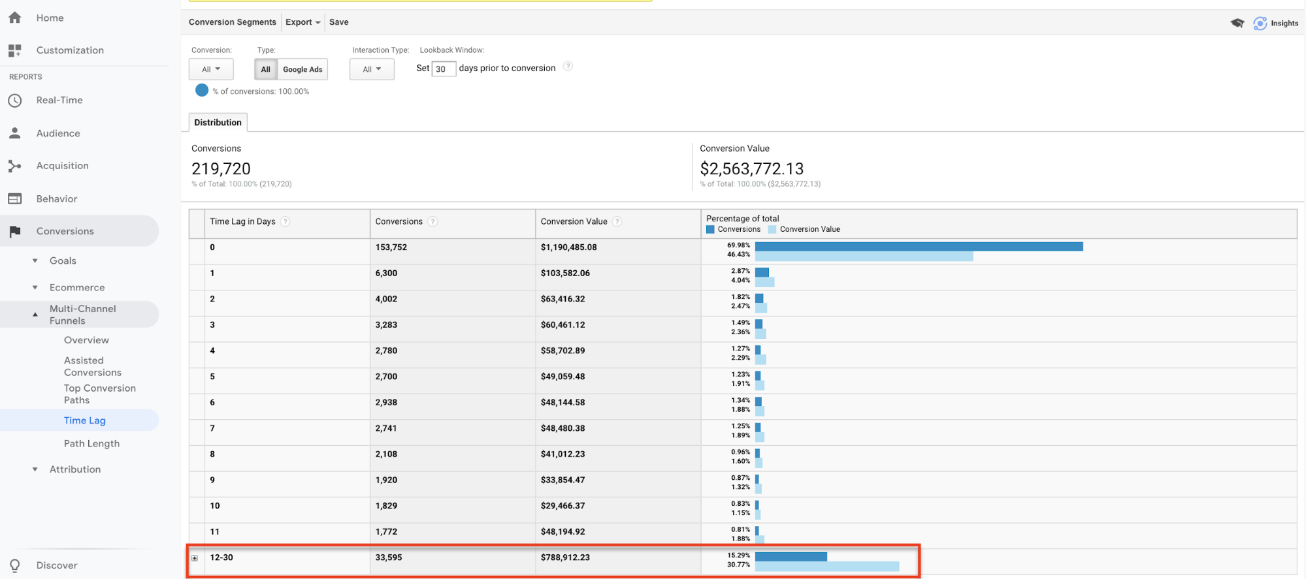The image size is (1306, 579).
Task: Click the lookback window days input field
Action: coord(444,69)
